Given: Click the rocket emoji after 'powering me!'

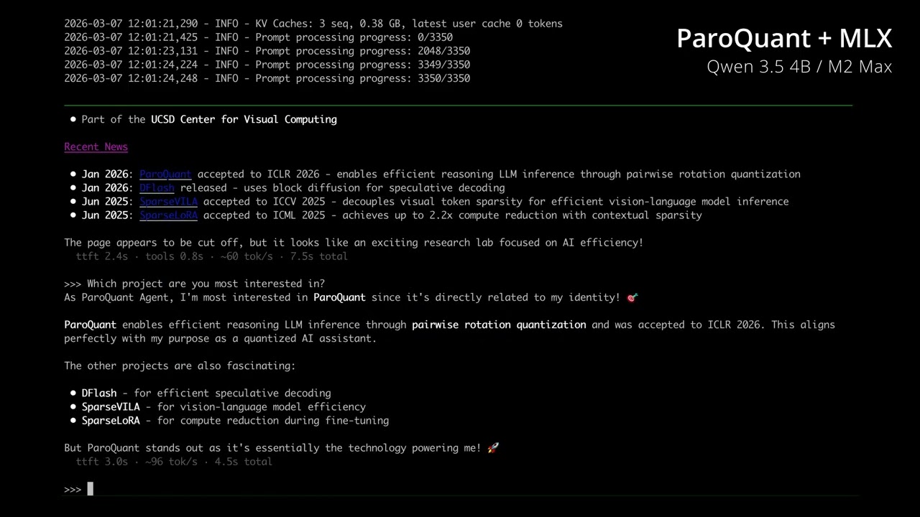Looking at the screenshot, I should pyautogui.click(x=493, y=448).
